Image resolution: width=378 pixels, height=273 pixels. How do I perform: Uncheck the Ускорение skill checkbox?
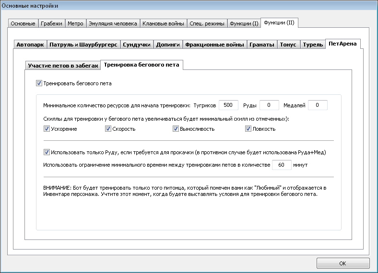coord(47,129)
